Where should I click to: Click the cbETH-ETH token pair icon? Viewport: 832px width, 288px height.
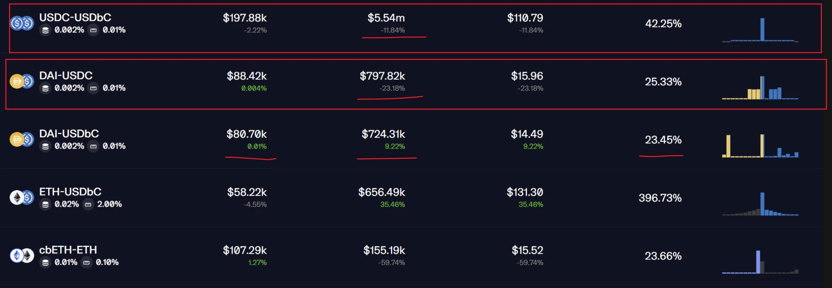(x=22, y=256)
